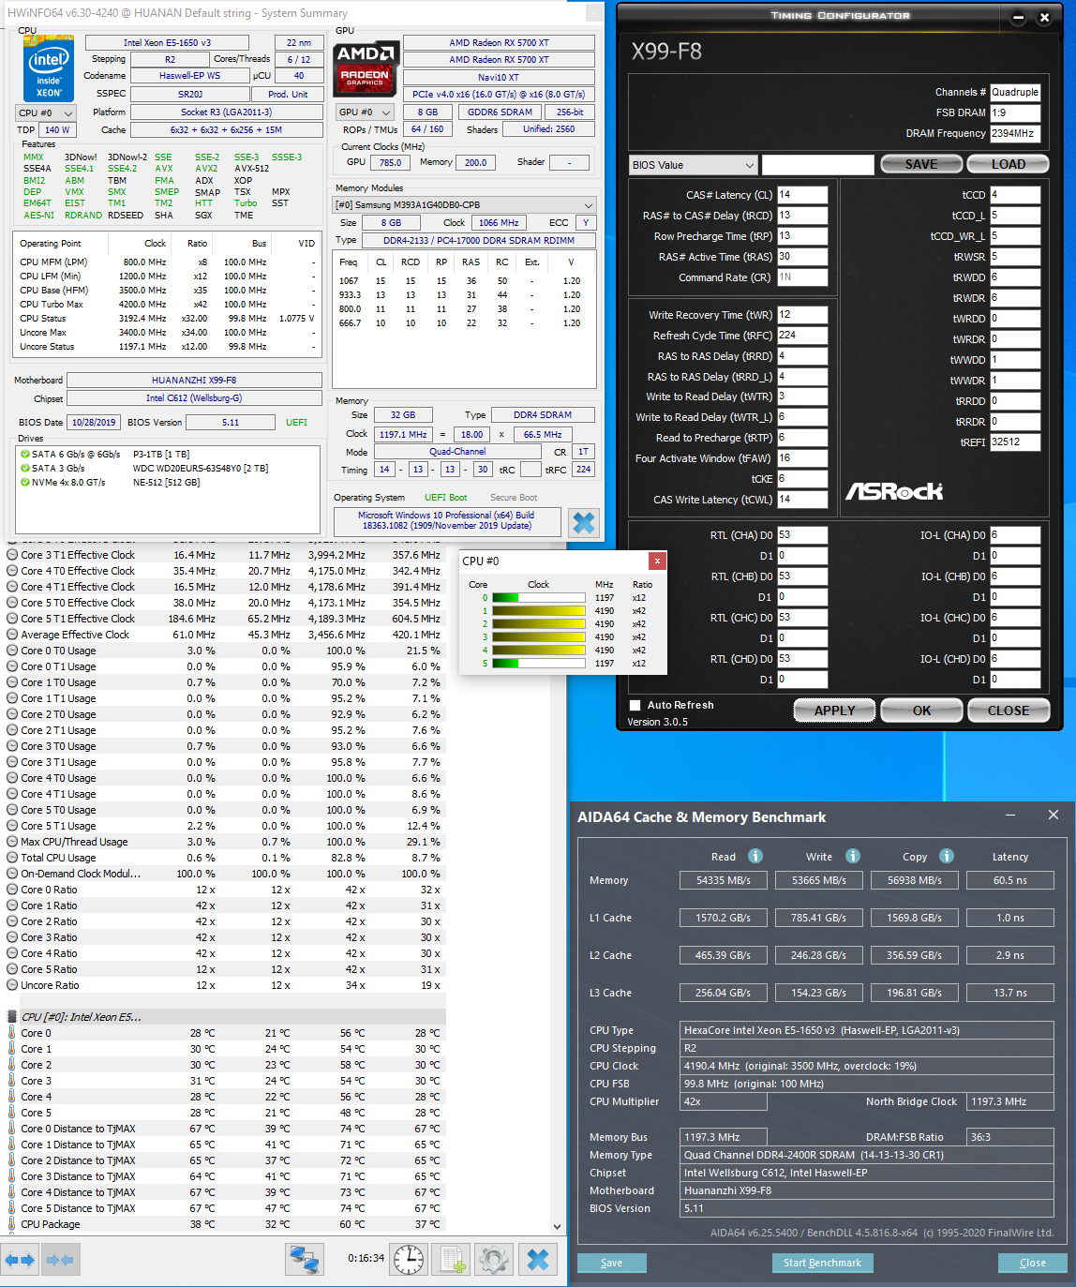
Task: Click the DRAM Frequency 2394MHz field
Action: 1015,134
